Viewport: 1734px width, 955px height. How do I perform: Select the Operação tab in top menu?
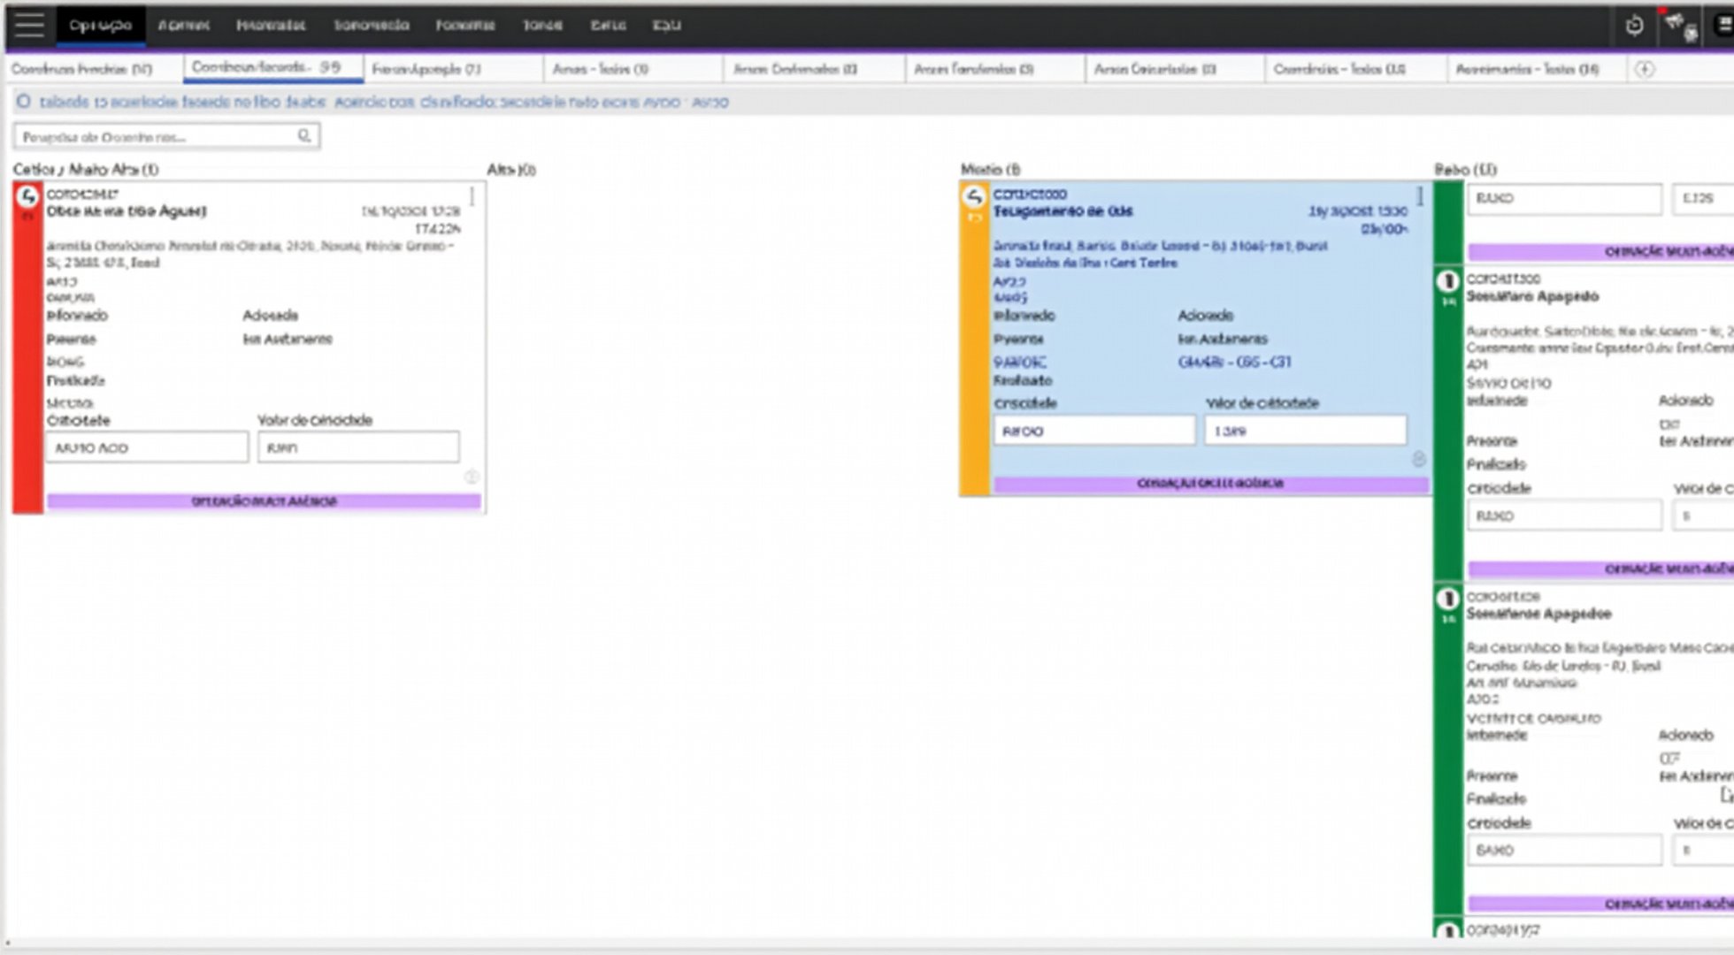tap(101, 26)
